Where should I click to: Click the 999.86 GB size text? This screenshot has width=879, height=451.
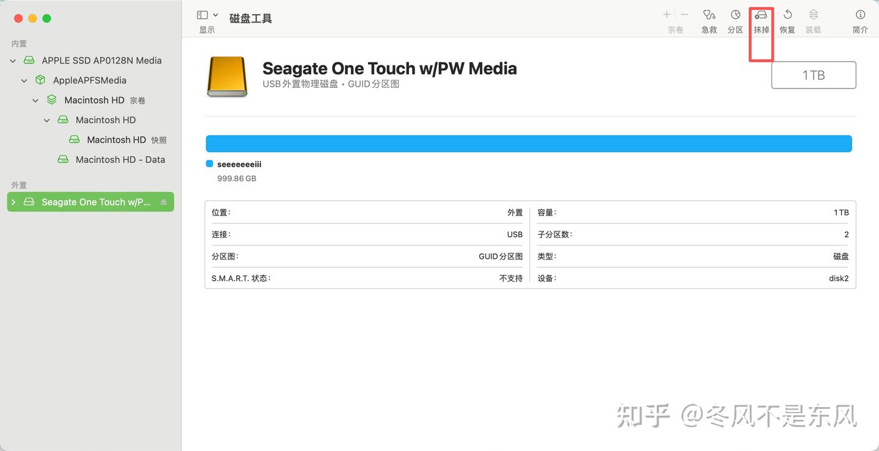[x=237, y=179]
